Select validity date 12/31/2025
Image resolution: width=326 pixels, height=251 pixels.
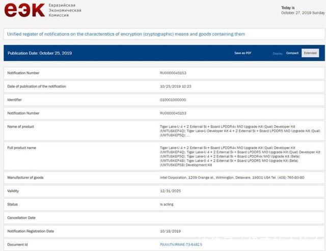pos(170,191)
